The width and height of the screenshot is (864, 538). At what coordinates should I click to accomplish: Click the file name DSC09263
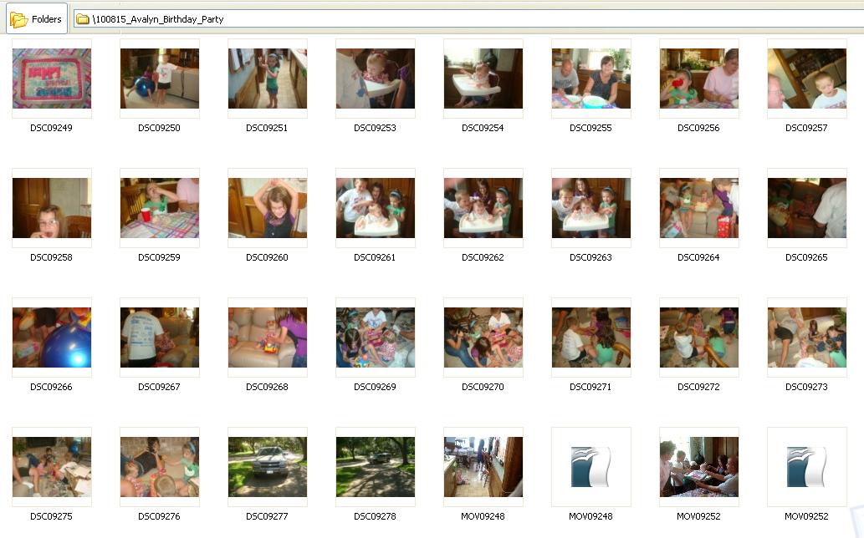click(590, 257)
